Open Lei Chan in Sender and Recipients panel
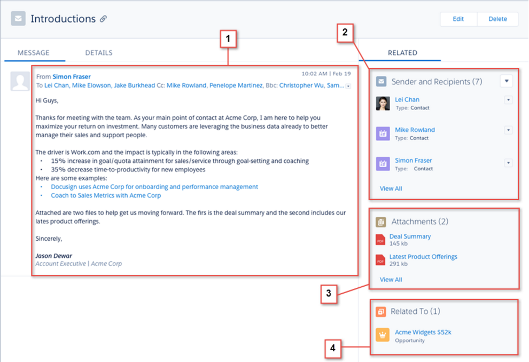Viewport: 529px width, 362px height. (x=407, y=99)
